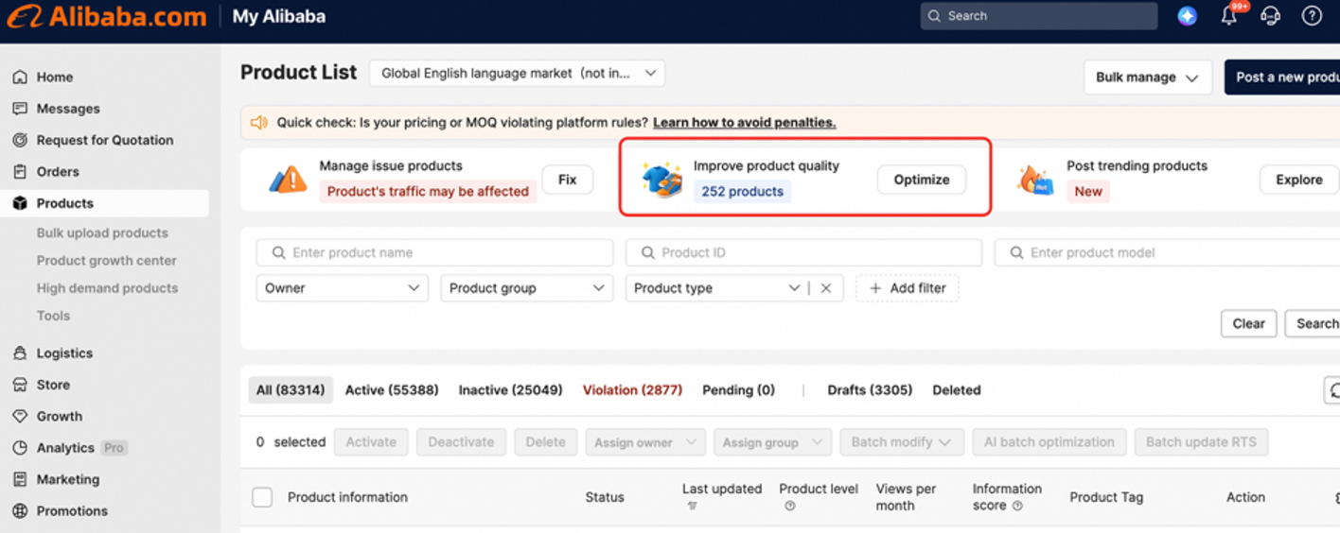Switch to the Pending (0) tab
1340x533 pixels.
738,390
